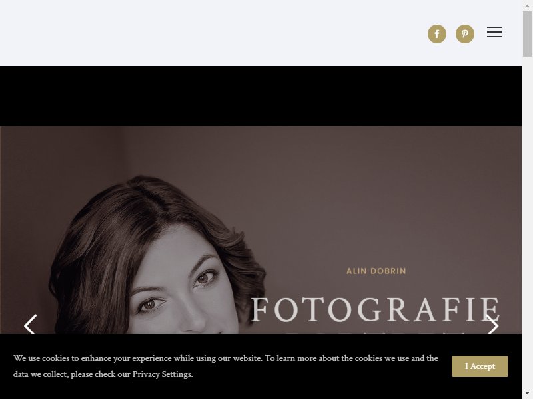Screen dimensions: 533x399
Task: Open the Pinterest social icon
Action: click(464, 34)
